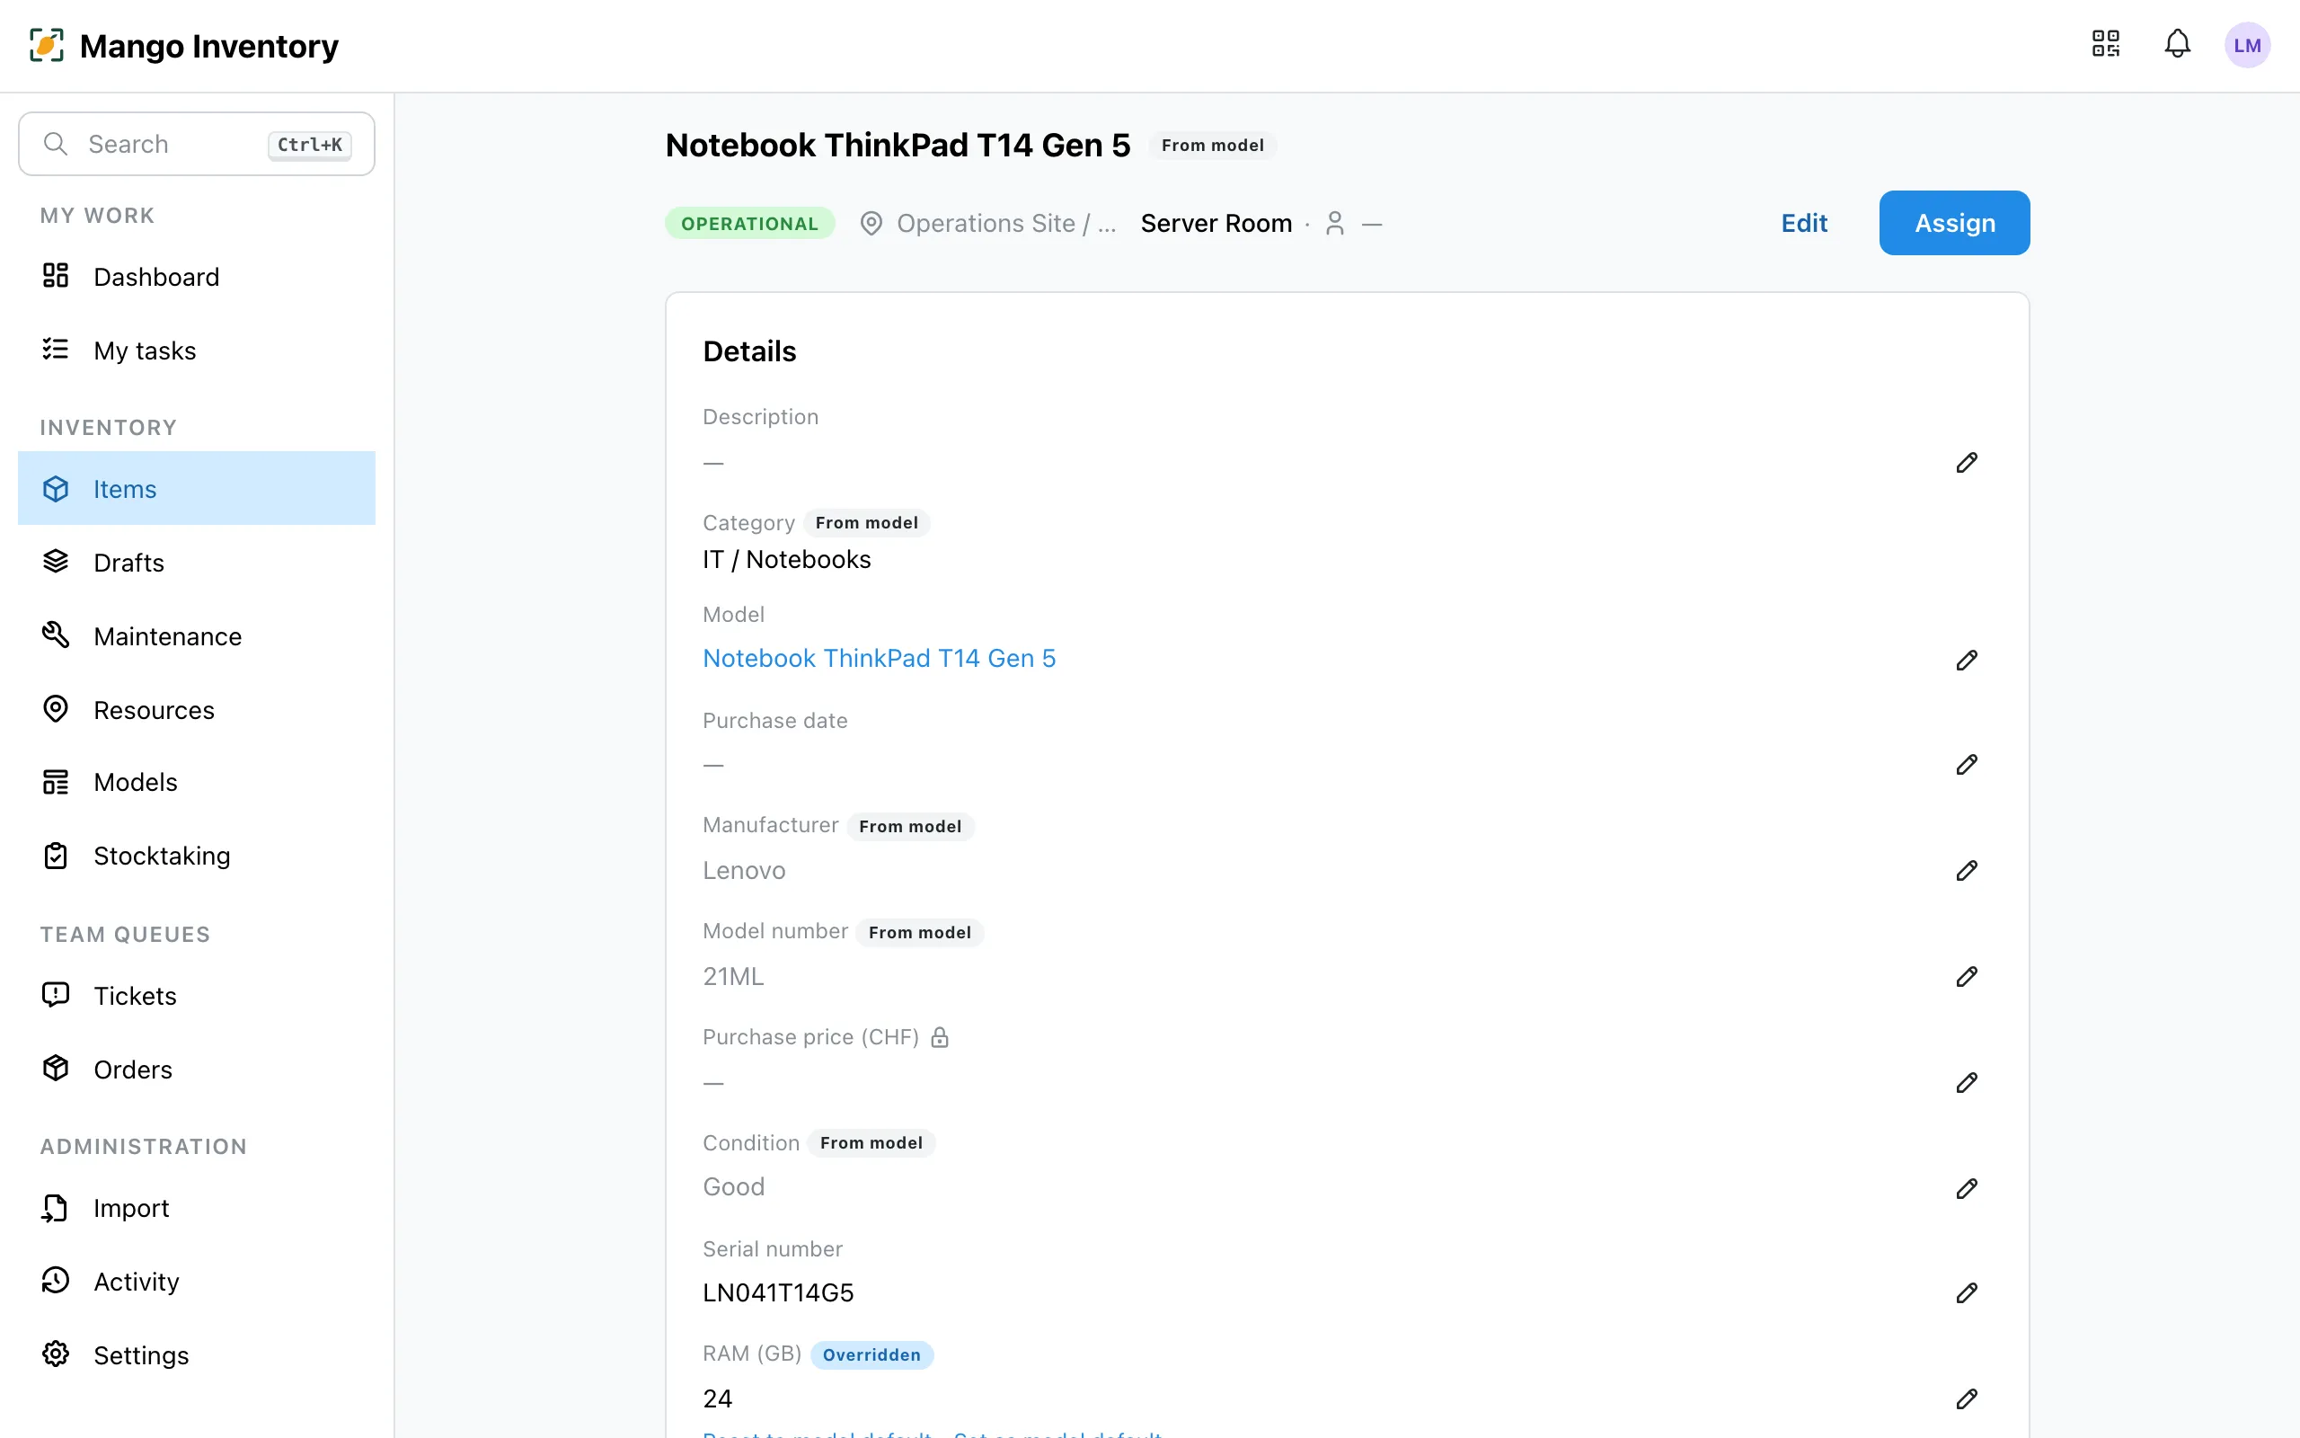
Task: Click the location pin icon in header
Action: 871,224
